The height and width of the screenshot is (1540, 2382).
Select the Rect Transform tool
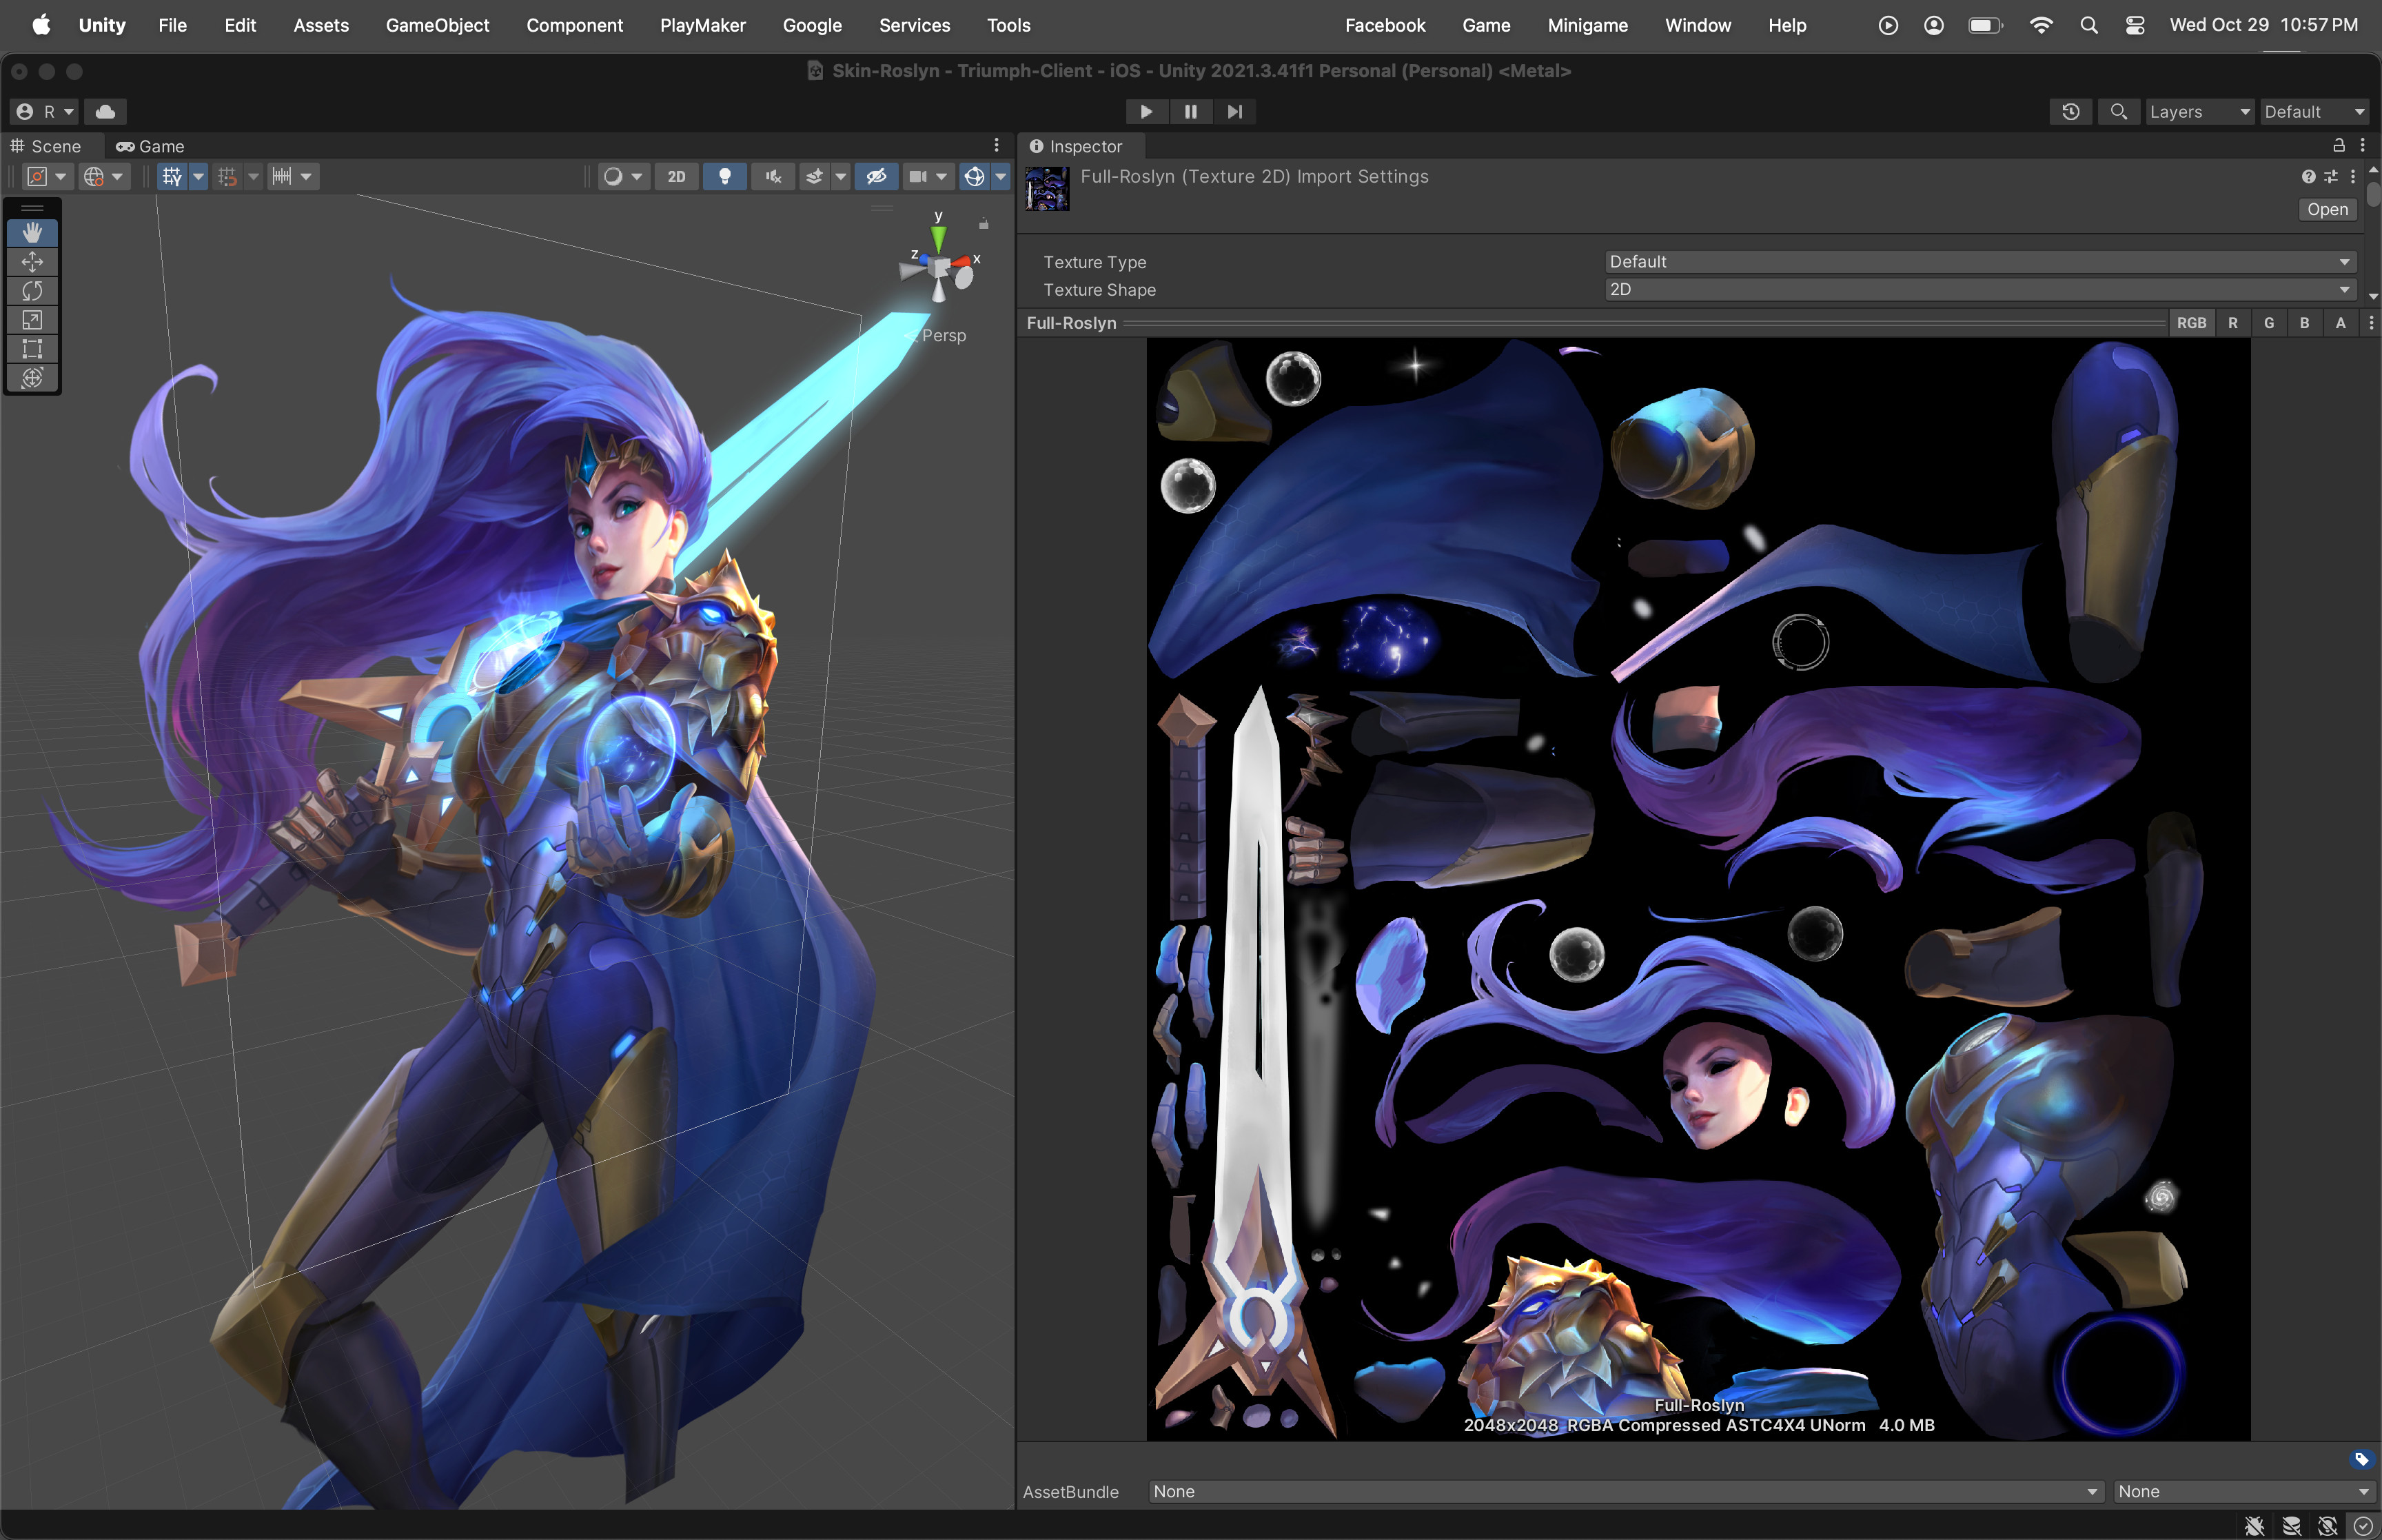(33, 349)
